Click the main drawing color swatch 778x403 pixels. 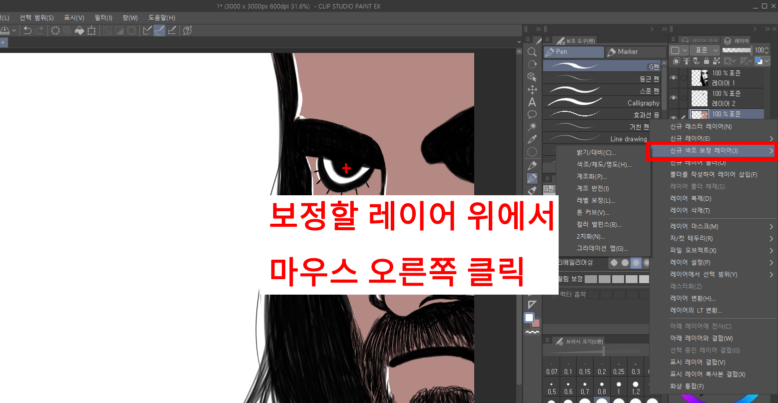click(529, 318)
